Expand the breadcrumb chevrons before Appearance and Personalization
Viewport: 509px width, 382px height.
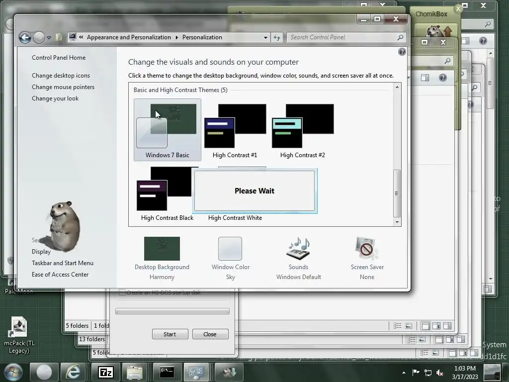tap(81, 37)
